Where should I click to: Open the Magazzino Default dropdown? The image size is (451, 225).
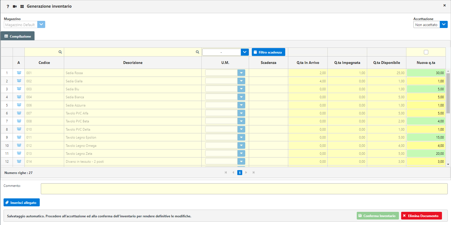(x=41, y=24)
